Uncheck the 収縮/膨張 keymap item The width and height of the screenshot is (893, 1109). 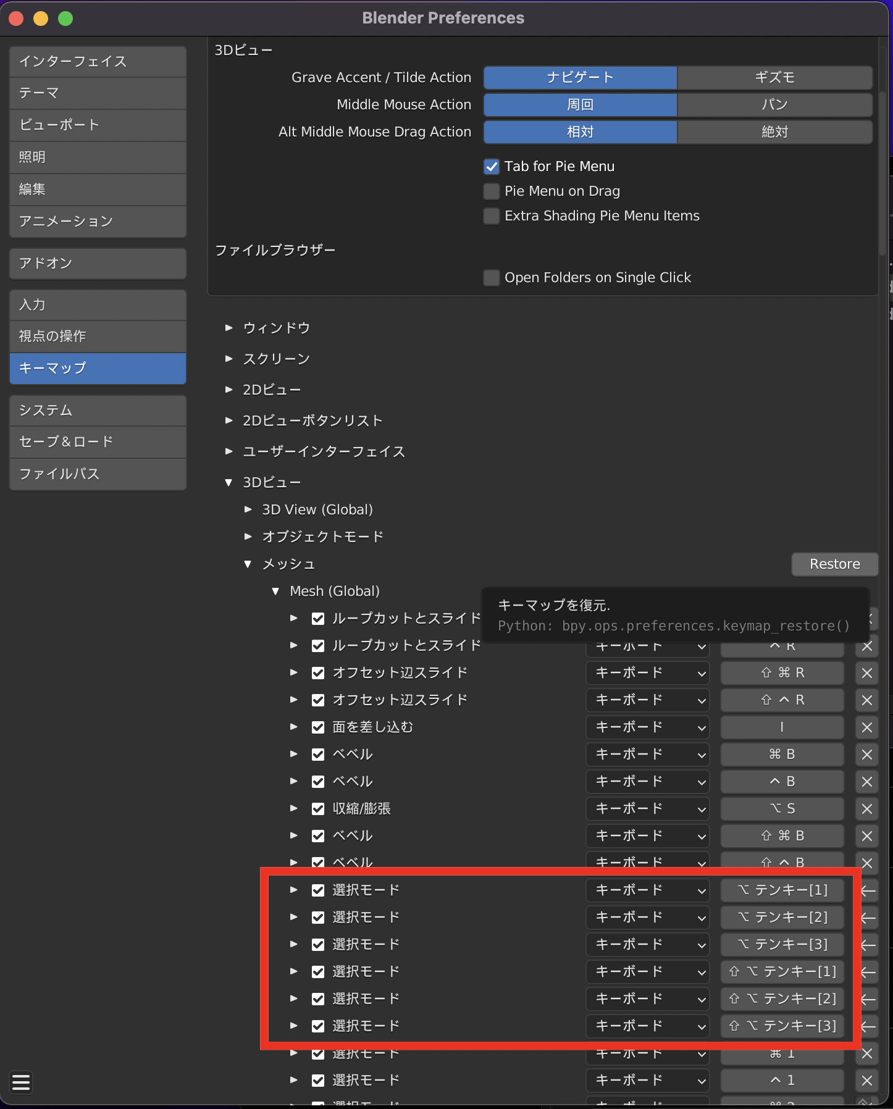(x=318, y=809)
